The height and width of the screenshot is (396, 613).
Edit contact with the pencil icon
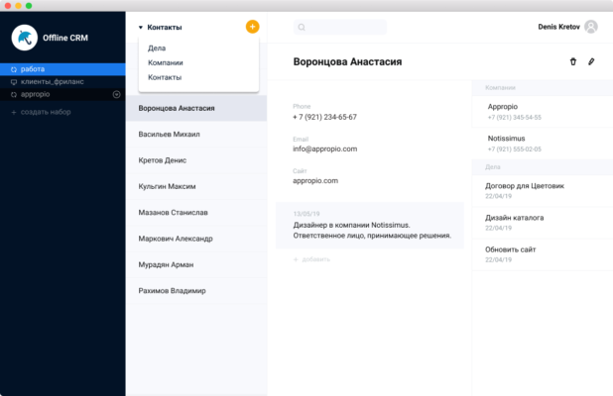[591, 61]
